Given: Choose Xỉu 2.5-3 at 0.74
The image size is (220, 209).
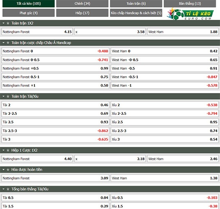Looking at the screenshot, I should point(165,131).
